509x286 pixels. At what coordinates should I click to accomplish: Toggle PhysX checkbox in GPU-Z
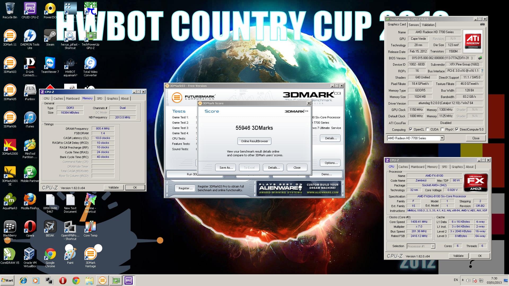[x=442, y=129]
